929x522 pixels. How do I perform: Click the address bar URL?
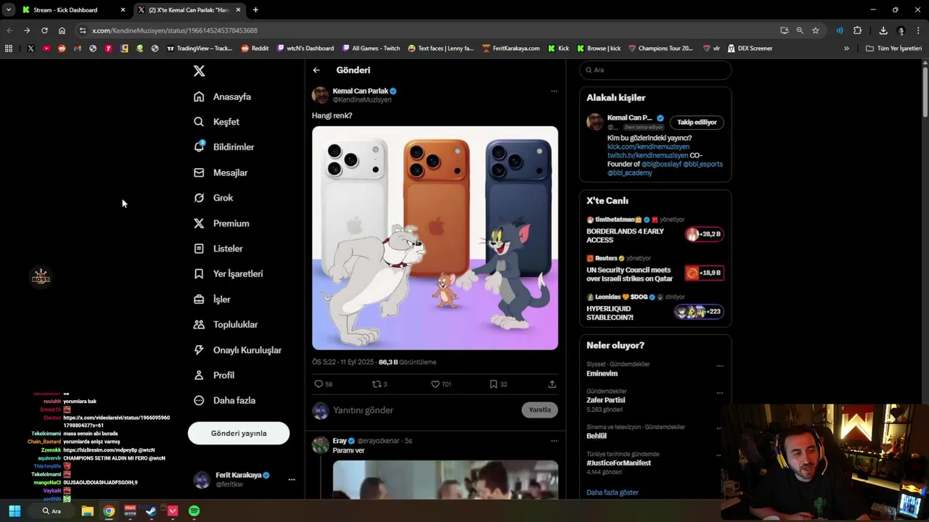pyautogui.click(x=175, y=30)
